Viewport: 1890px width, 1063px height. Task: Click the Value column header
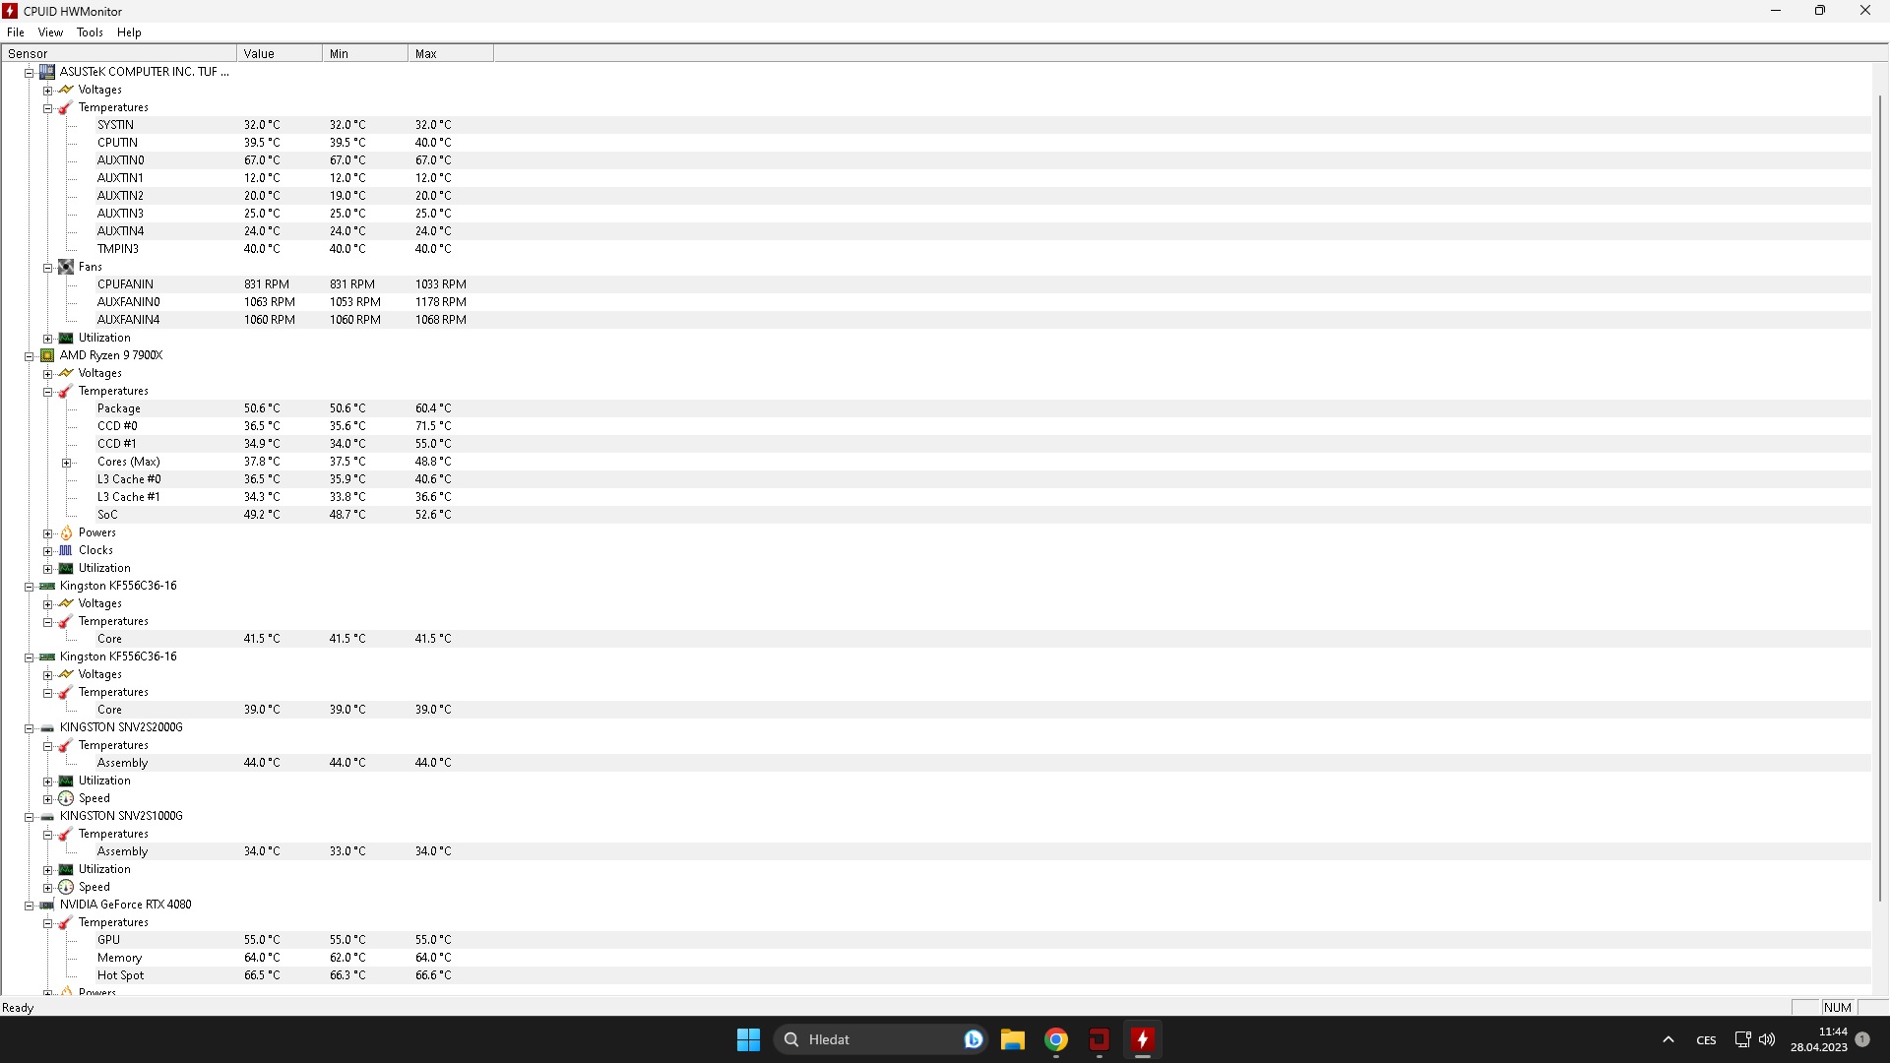[279, 54]
